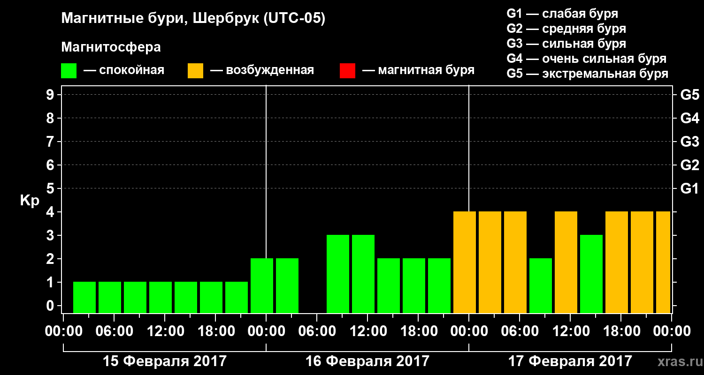Screen dimensions: 704x375
Task: Click the green 'спокойная' legend swatch
Action: point(69,71)
